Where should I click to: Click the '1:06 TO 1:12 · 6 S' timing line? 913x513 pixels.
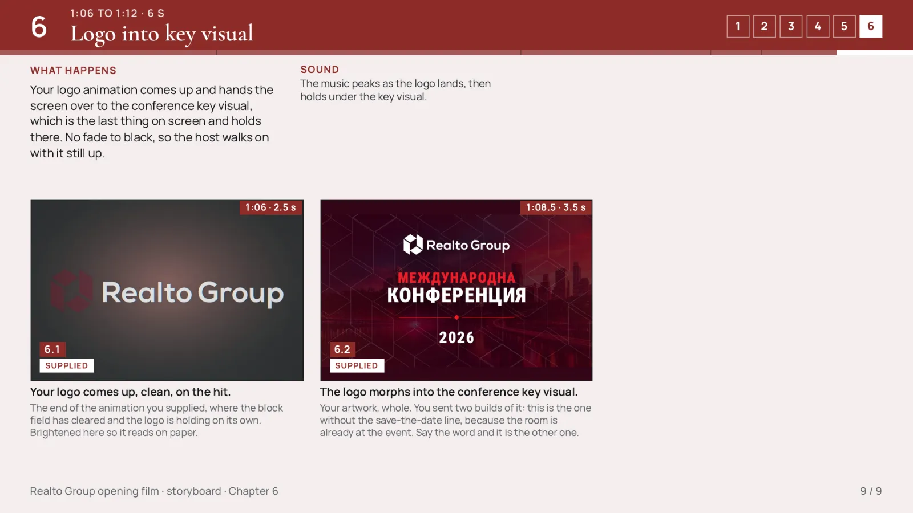118,13
